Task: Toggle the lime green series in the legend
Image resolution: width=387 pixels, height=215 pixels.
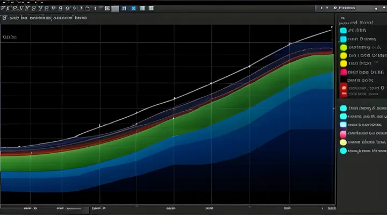Action: [343, 47]
